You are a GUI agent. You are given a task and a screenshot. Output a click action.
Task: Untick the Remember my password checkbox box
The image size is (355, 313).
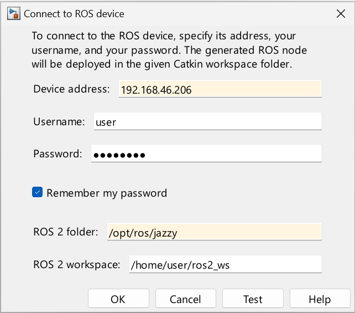pyautogui.click(x=38, y=193)
